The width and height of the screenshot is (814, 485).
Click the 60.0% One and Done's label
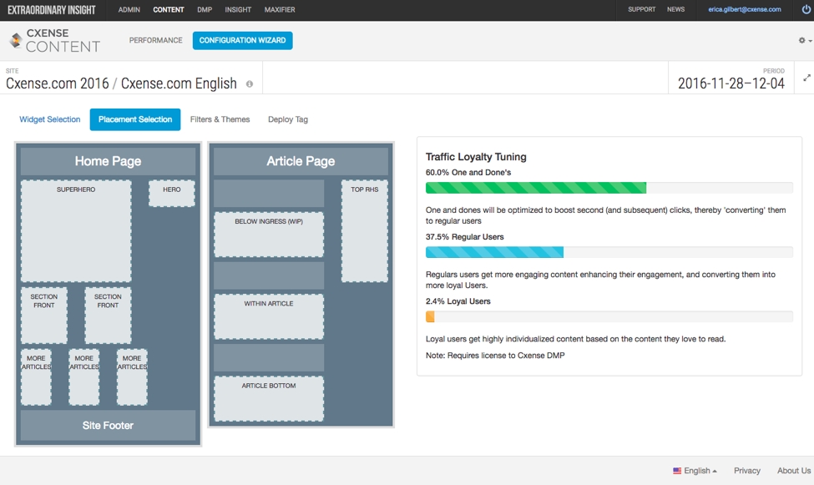click(468, 173)
